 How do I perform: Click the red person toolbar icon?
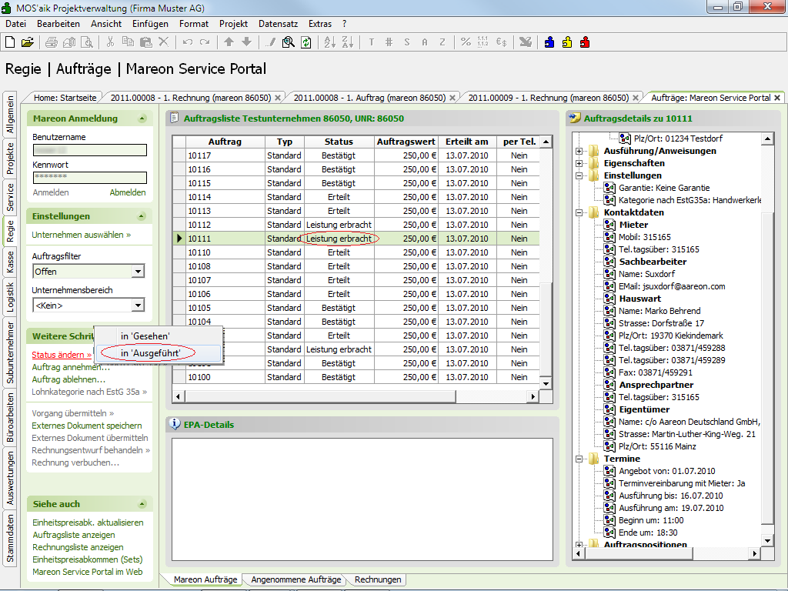tap(585, 42)
